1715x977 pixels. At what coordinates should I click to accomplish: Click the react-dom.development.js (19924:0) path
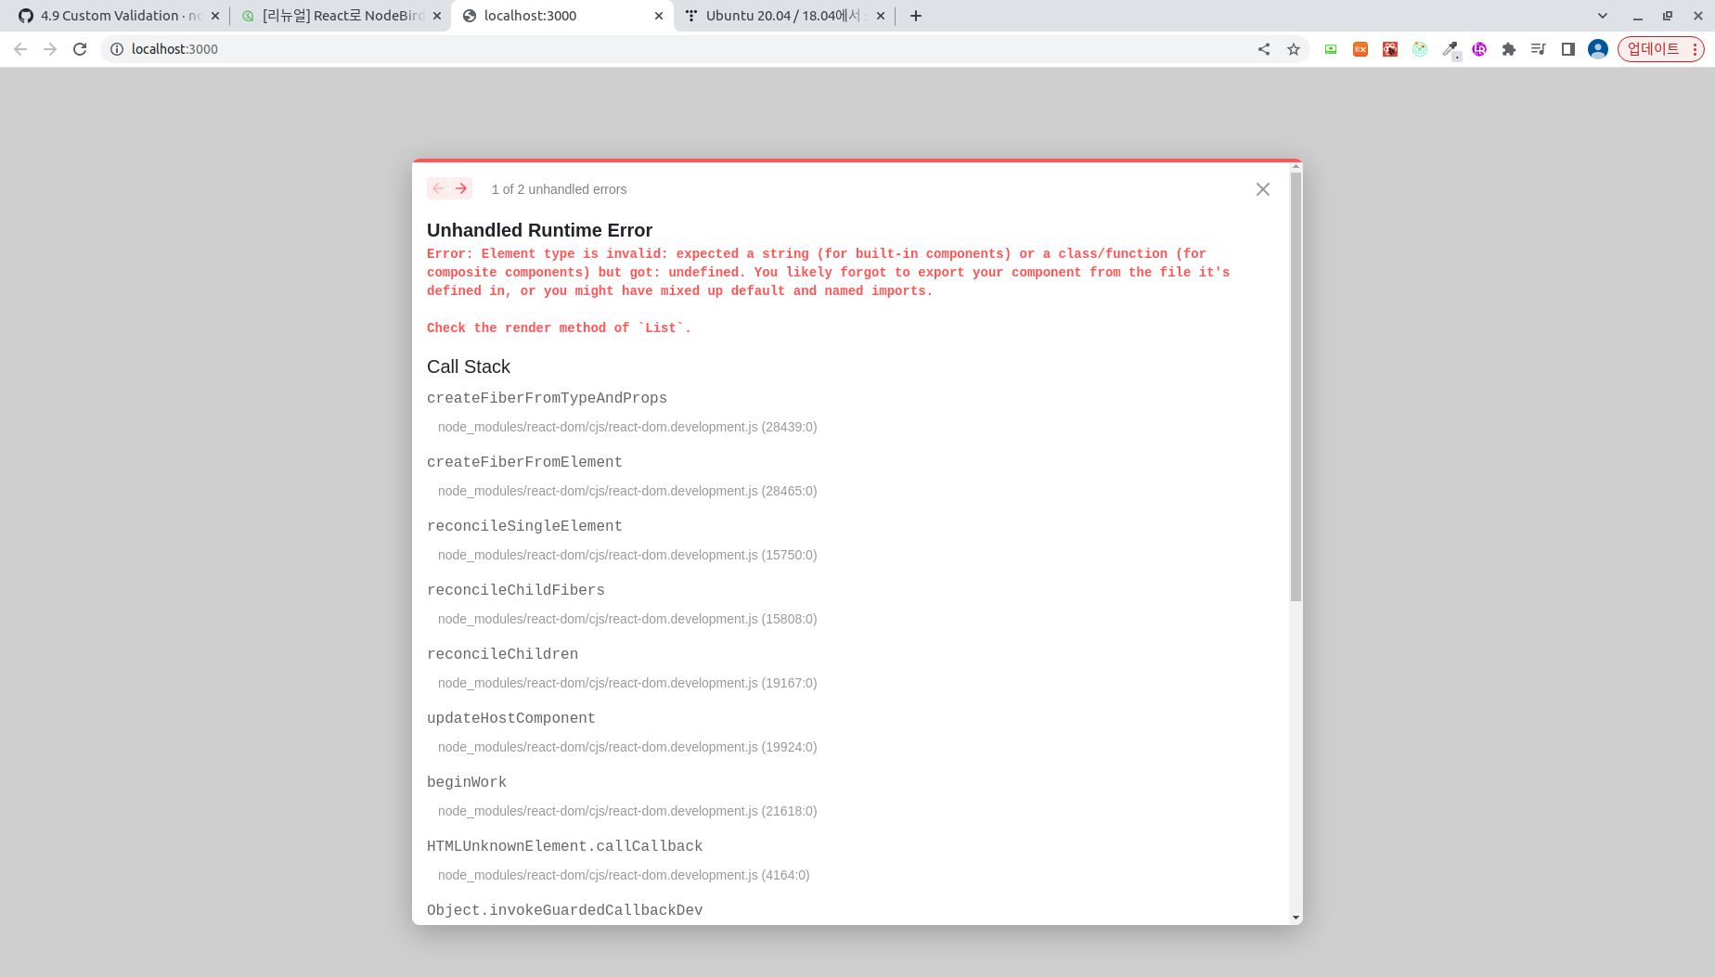[627, 747]
